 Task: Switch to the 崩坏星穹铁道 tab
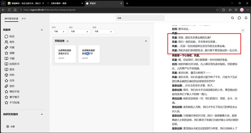[x=11, y=19]
